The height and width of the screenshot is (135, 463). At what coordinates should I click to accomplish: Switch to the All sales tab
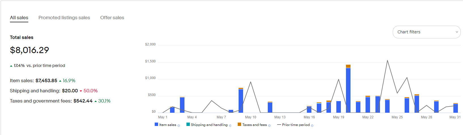point(19,18)
